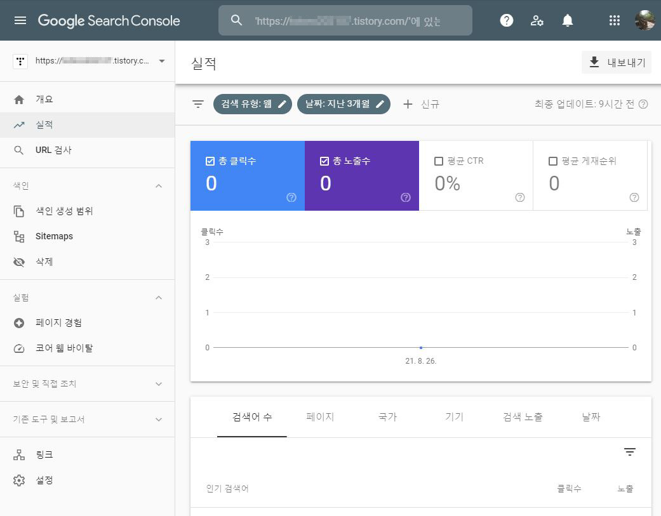Click the trend line icon beside 실적

pyautogui.click(x=19, y=125)
